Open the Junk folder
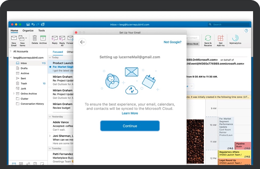260x169 pixels. (x=28, y=88)
